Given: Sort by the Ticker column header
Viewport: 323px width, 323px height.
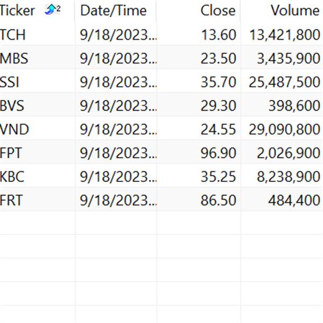Looking at the screenshot, I should pyautogui.click(x=18, y=10).
